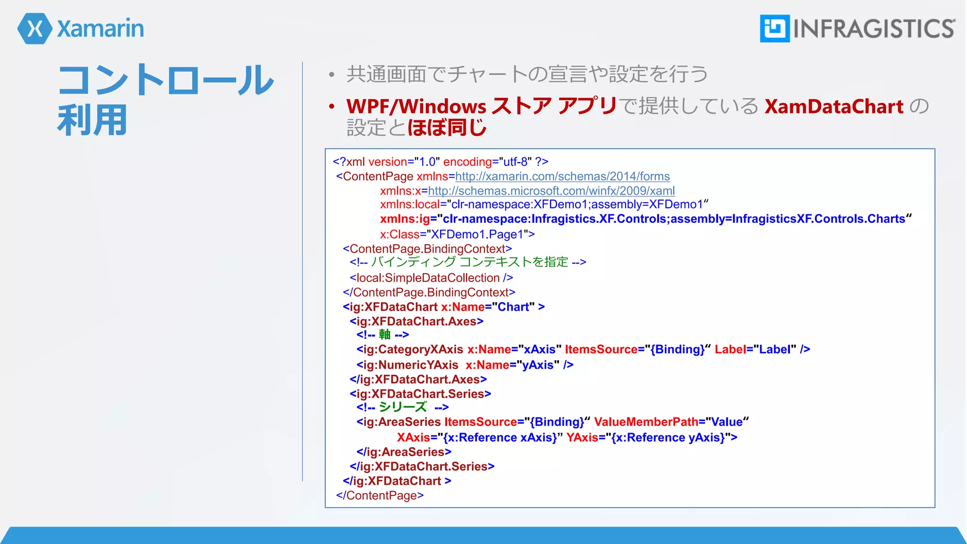Click the <?xml version="1.0" declaration line
This screenshot has width=967, height=544.
coord(441,162)
